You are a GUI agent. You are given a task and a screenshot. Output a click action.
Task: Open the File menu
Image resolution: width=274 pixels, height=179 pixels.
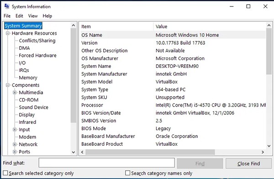pos(7,16)
